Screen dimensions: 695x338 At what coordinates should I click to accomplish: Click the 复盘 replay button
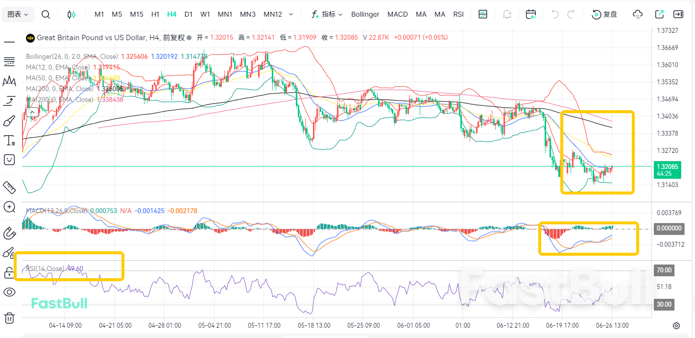(x=604, y=14)
